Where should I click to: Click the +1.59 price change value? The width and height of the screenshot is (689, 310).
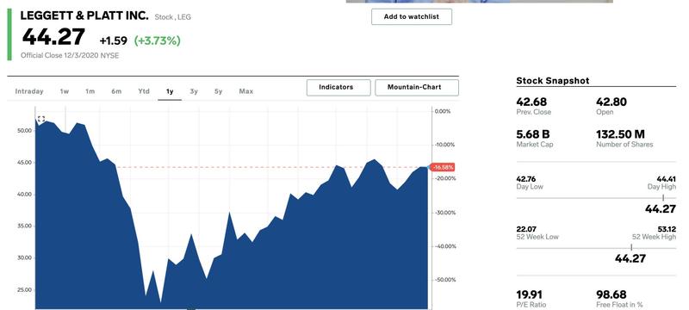(x=114, y=40)
